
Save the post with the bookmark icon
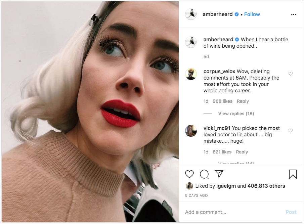(x=293, y=174)
